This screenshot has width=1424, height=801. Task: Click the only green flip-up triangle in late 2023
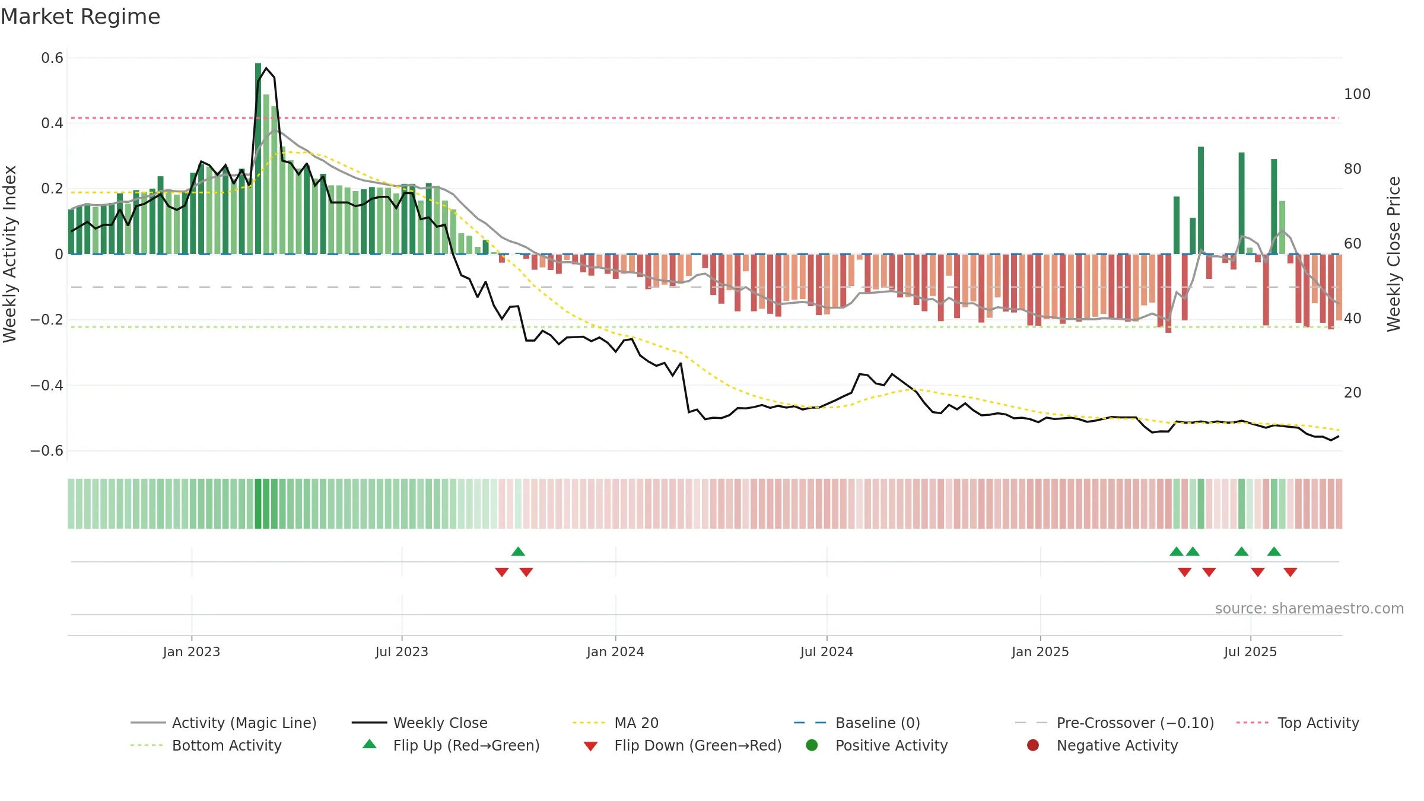tap(518, 552)
